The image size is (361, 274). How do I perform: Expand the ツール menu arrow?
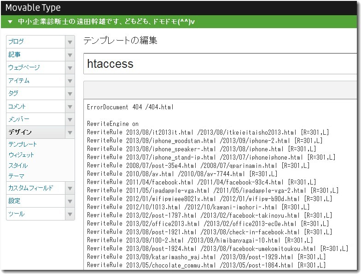70,214
